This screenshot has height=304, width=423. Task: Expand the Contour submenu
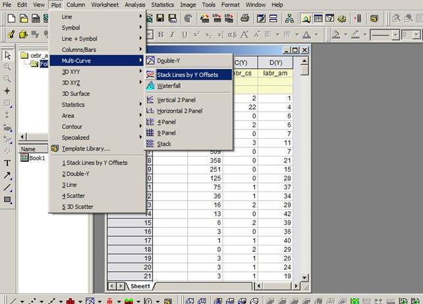point(98,126)
